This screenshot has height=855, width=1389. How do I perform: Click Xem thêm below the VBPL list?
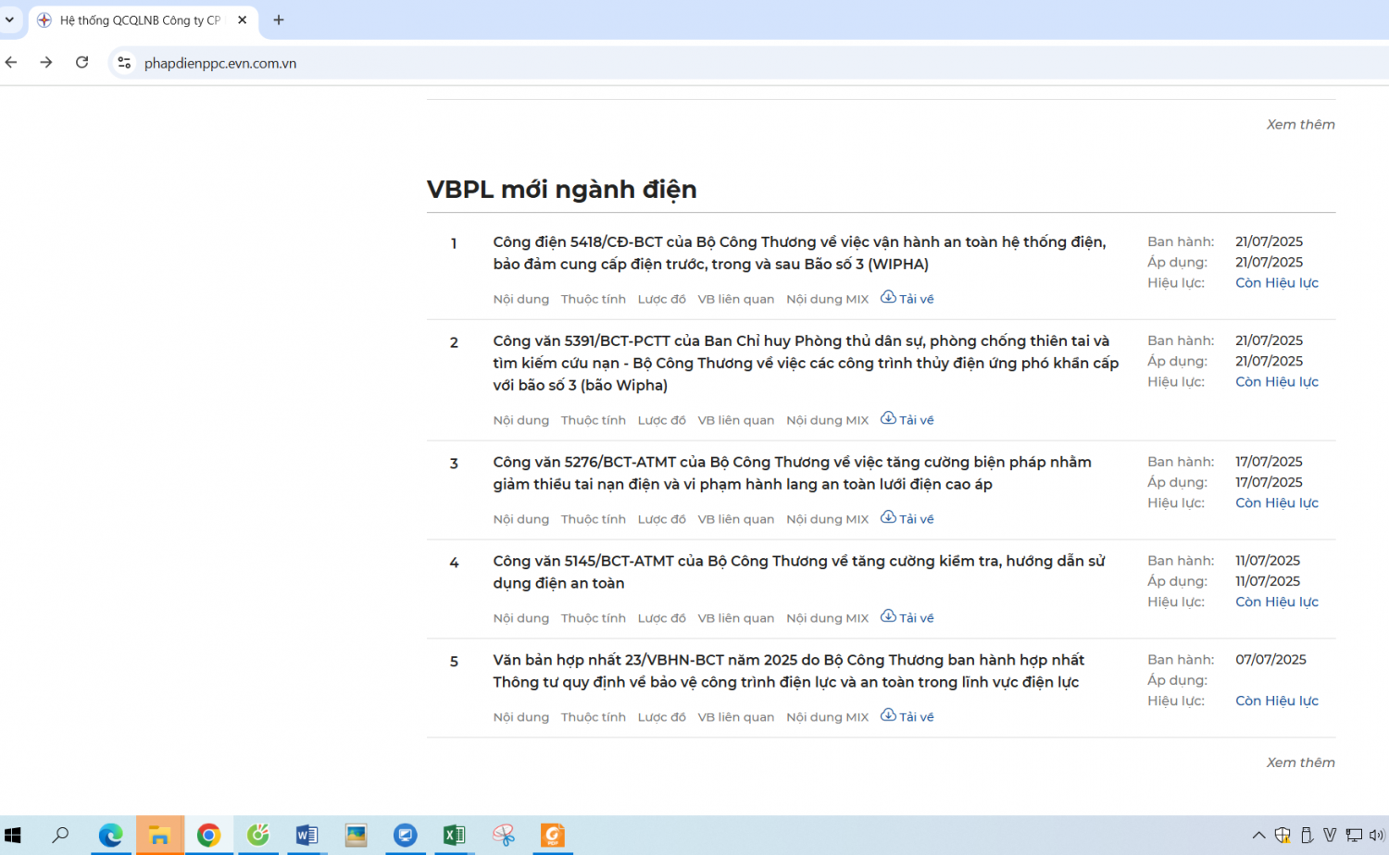pyautogui.click(x=1300, y=762)
